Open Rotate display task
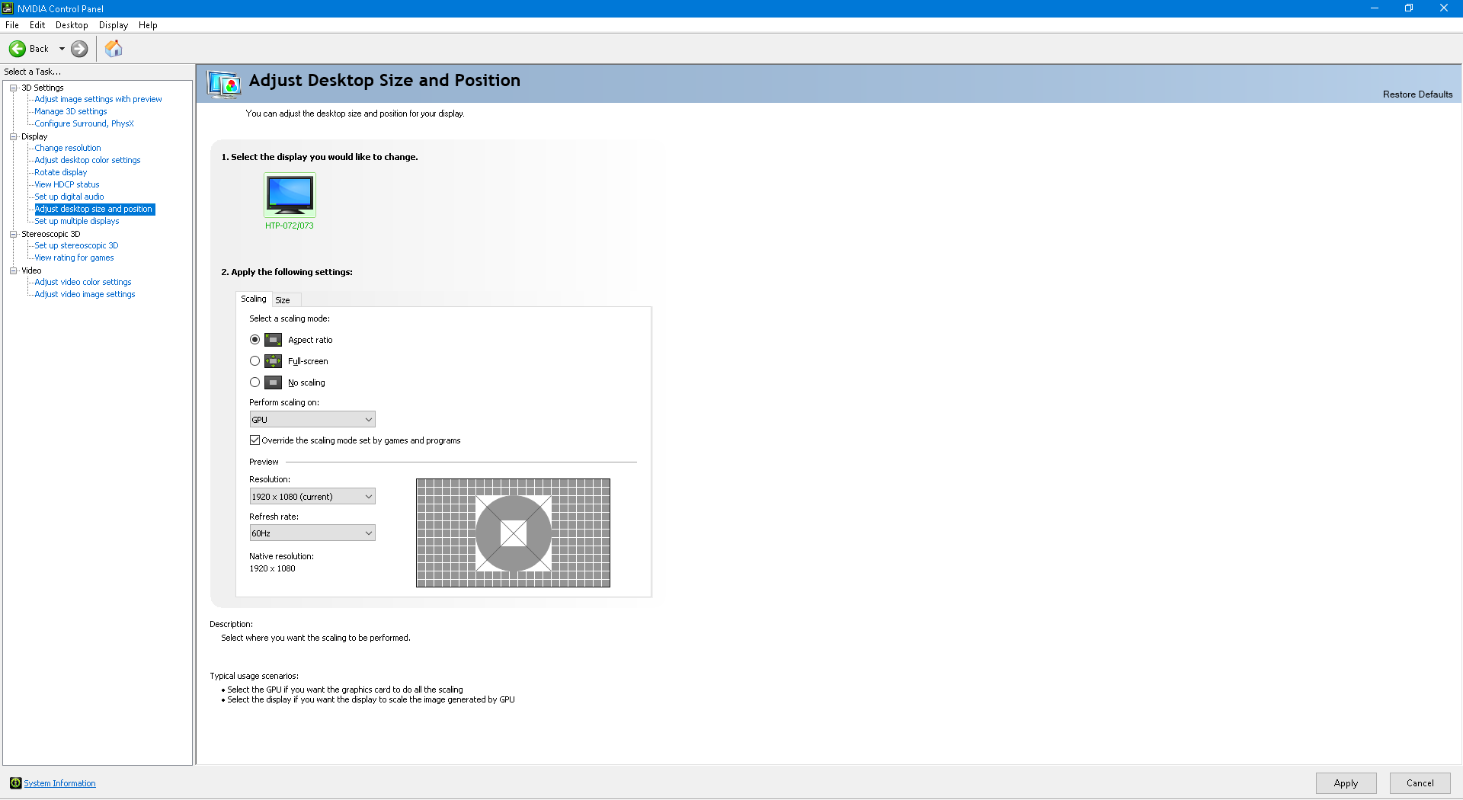Screen dimensions: 1463x800 click(61, 172)
